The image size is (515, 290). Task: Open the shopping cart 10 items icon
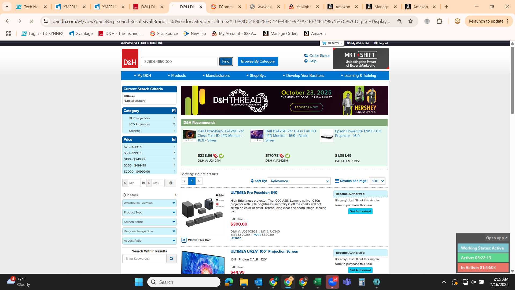pyautogui.click(x=332, y=43)
